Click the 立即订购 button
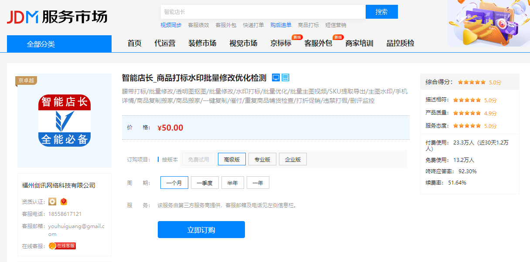Image resolution: width=530 pixels, height=262 pixels. (x=201, y=230)
